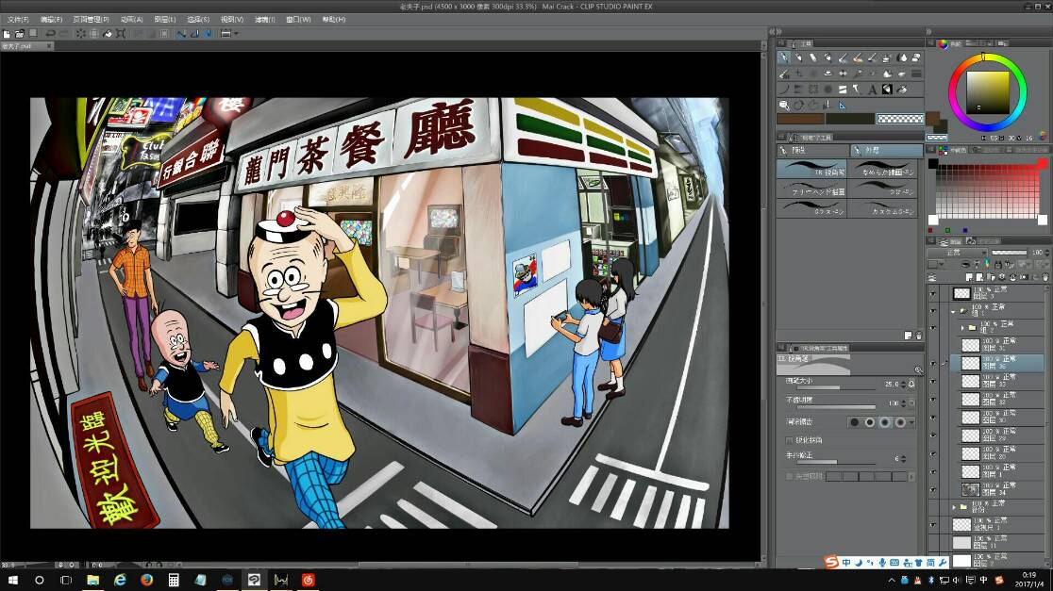Hide folder 组 1 using eye icon
Screen dimensions: 1053x591
click(x=933, y=311)
